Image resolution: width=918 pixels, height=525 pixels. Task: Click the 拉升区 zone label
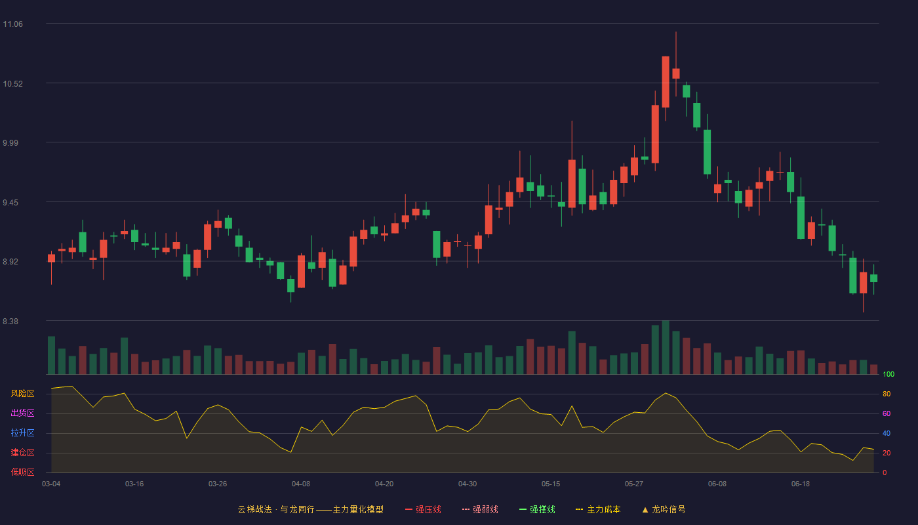tap(23, 433)
